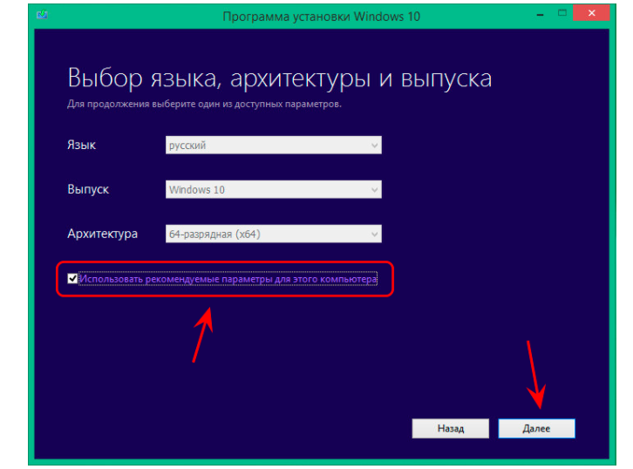Image resolution: width=633 pixels, height=469 pixels.
Task: Click the subtitle text Для продолжения выберите
Action: pos(204,104)
